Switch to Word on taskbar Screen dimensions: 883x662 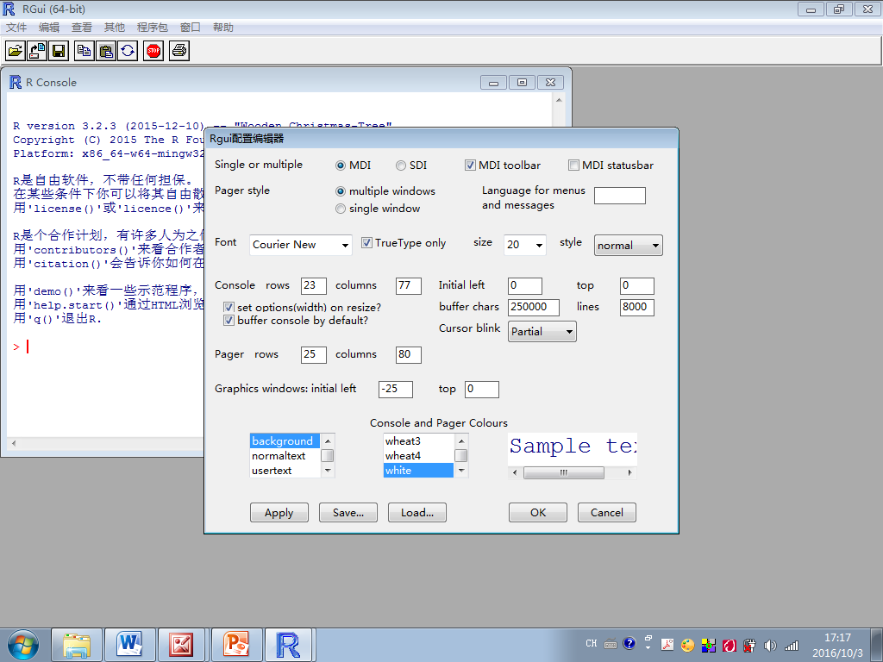coord(130,645)
